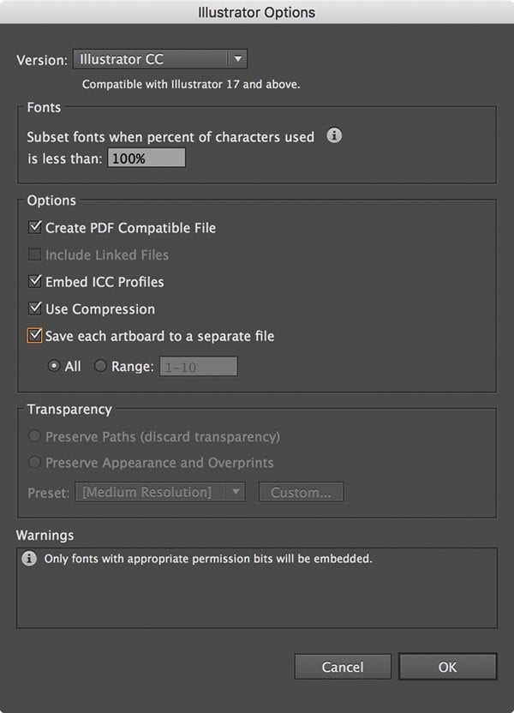This screenshot has width=514, height=713.
Task: Select Preserve Paths (discard transparency) option
Action: click(x=35, y=436)
